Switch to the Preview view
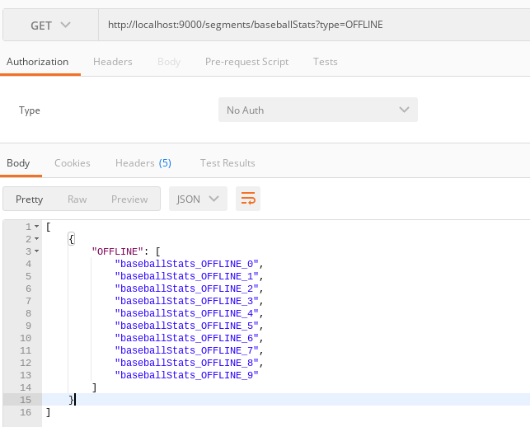Screen dimensions: 530x427 pos(129,199)
